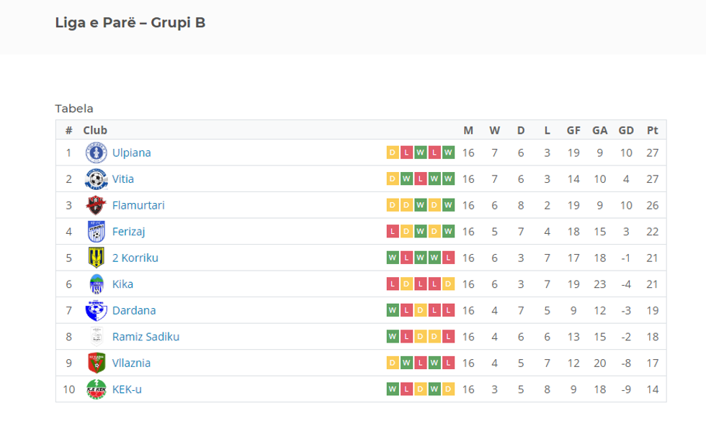Click the Vitia club crest
Image resolution: width=706 pixels, height=421 pixels.
96,179
